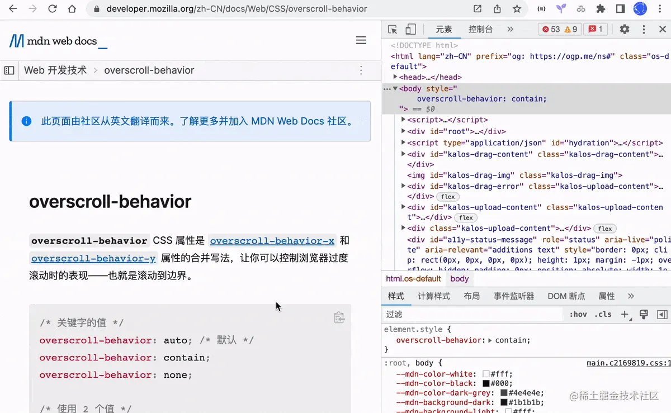Toggle rendering emulations paintbrush icon
Viewport: 671px width, 413px height.
point(644,314)
